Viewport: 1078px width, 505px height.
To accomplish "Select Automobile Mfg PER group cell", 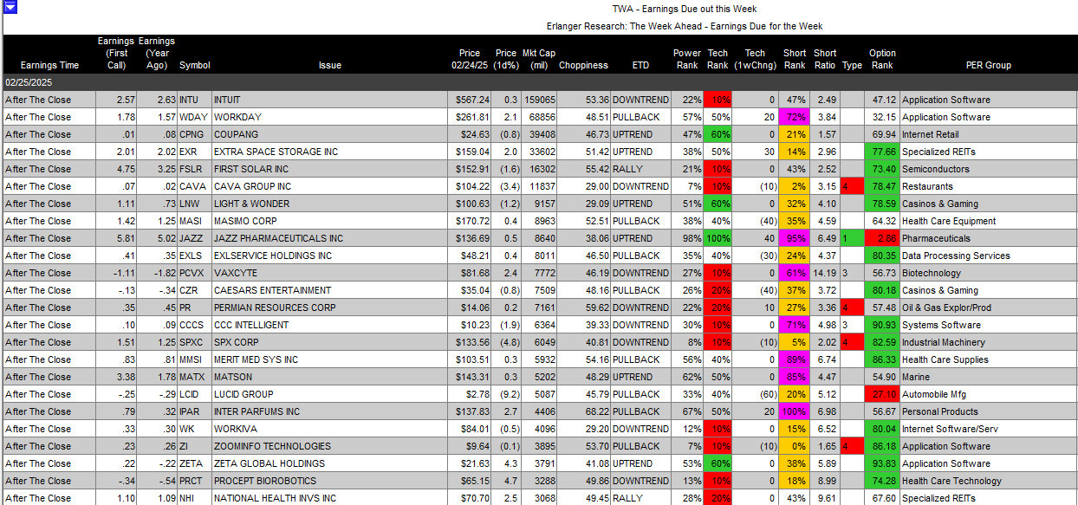I will click(x=988, y=394).
